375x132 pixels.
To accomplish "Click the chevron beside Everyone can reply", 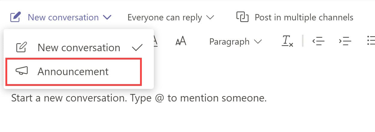I will (210, 17).
